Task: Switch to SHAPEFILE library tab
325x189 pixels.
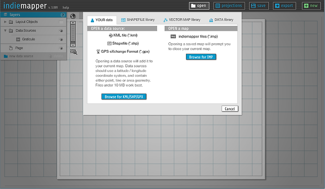Action: [138, 20]
